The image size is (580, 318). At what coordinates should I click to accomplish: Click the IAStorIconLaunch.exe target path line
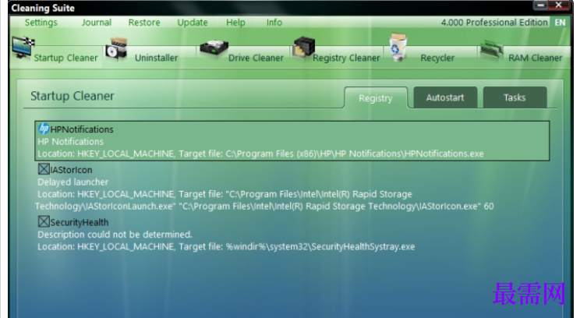pyautogui.click(x=264, y=206)
